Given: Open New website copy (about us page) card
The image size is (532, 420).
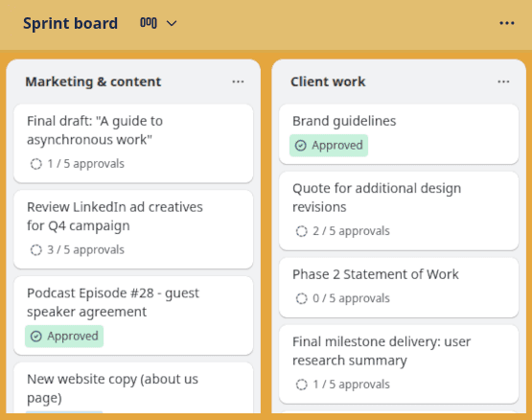Looking at the screenshot, I should pos(133,387).
